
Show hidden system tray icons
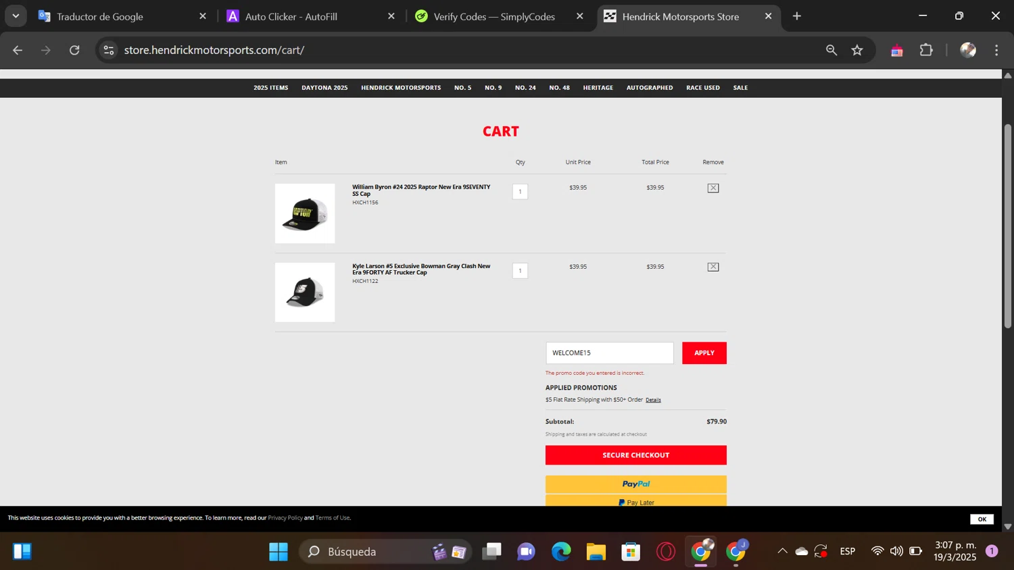782,551
